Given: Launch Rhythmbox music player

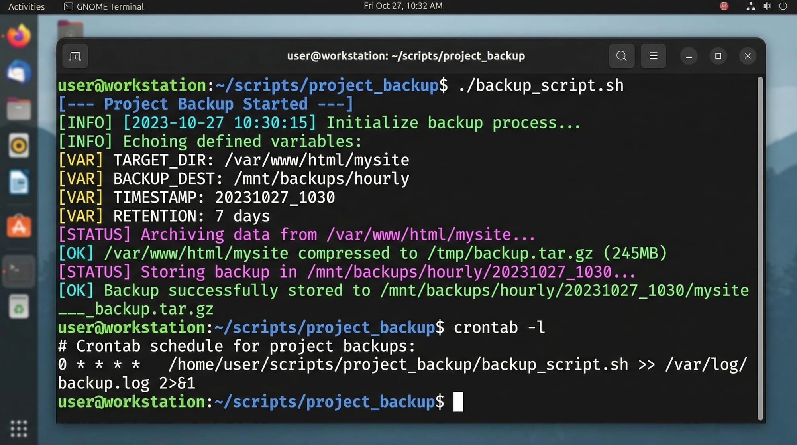Looking at the screenshot, I should (19, 146).
